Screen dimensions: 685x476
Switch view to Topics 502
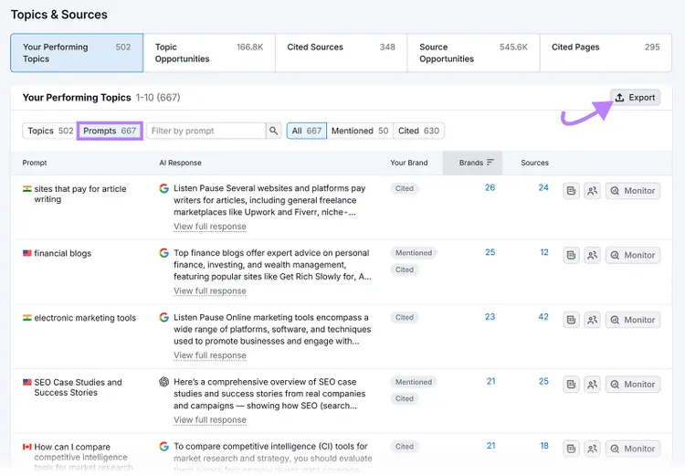pos(50,131)
